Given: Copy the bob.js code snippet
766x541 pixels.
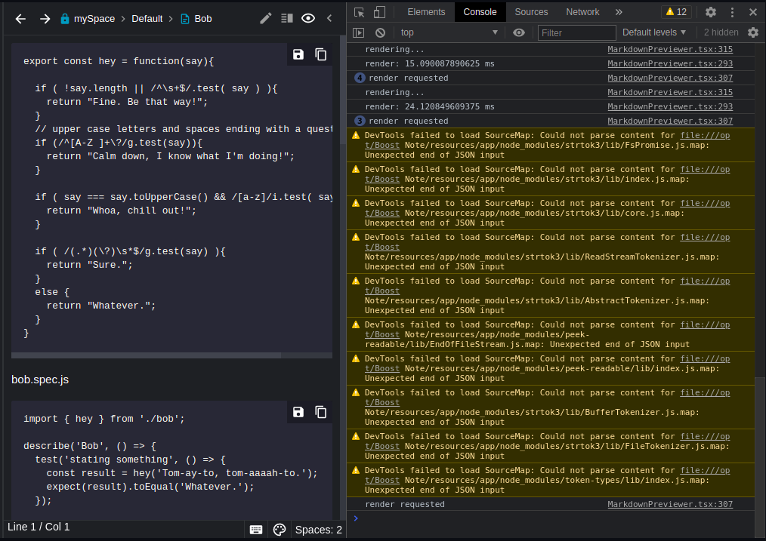Looking at the screenshot, I should [321, 54].
